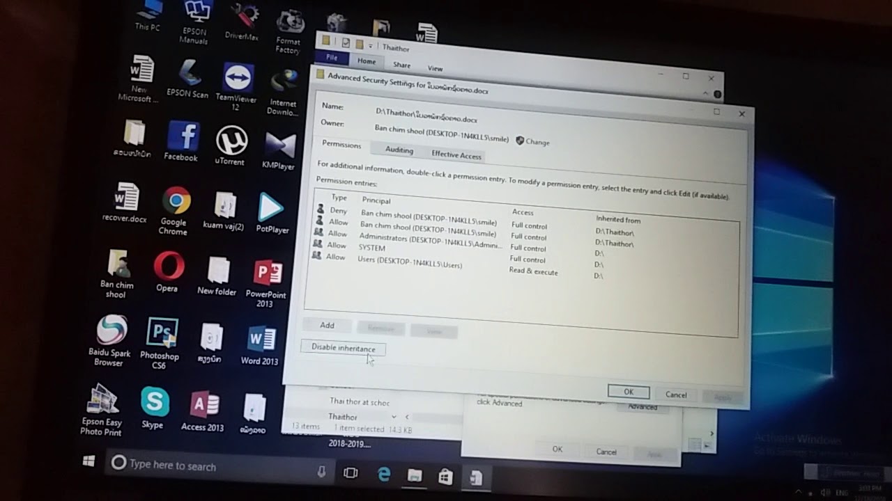Launch PotPlayer desktop shortcut

[272, 213]
